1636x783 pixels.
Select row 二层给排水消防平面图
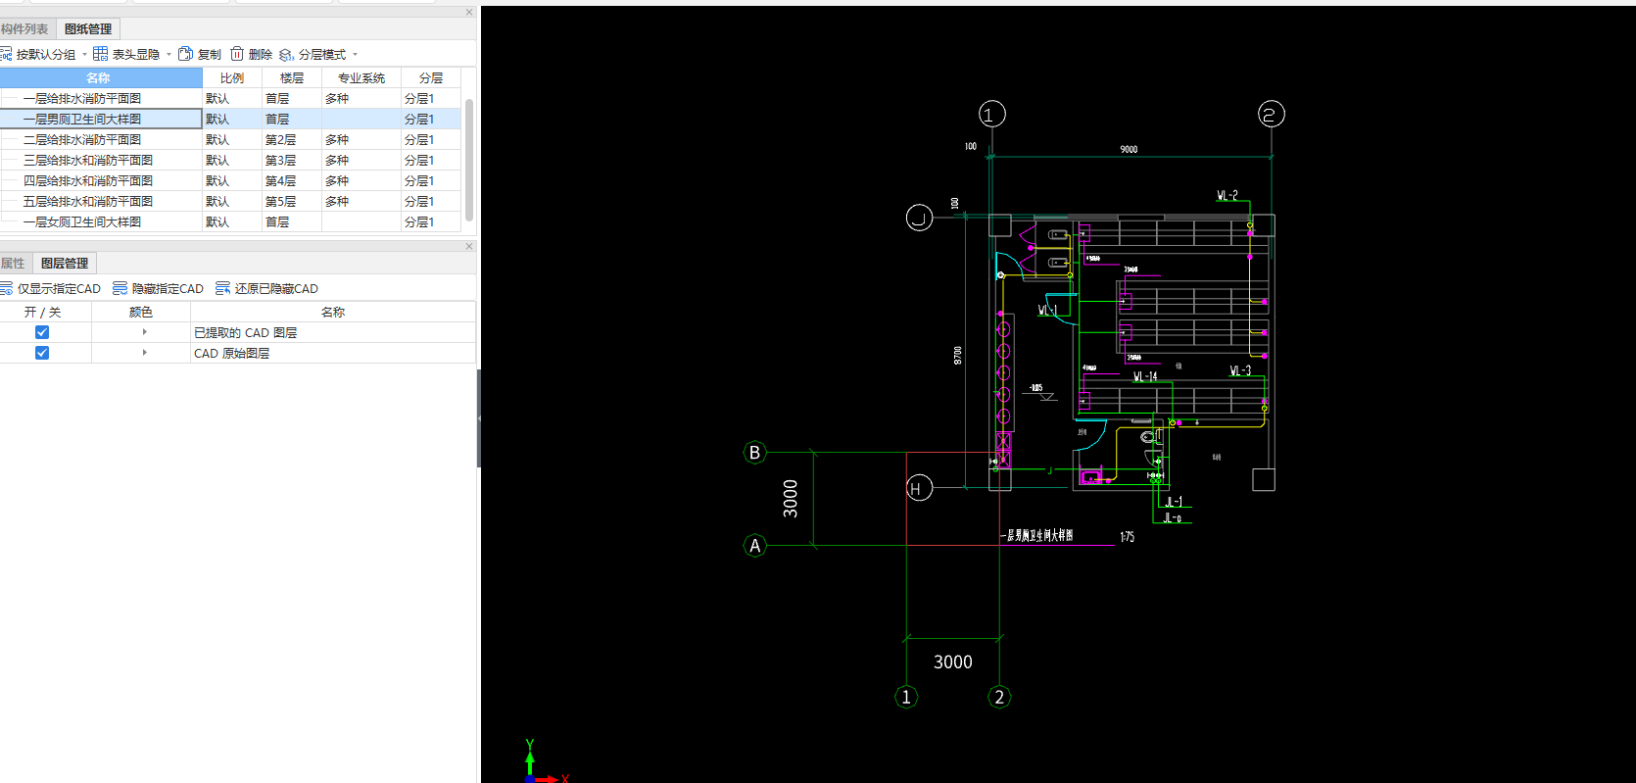(230, 140)
